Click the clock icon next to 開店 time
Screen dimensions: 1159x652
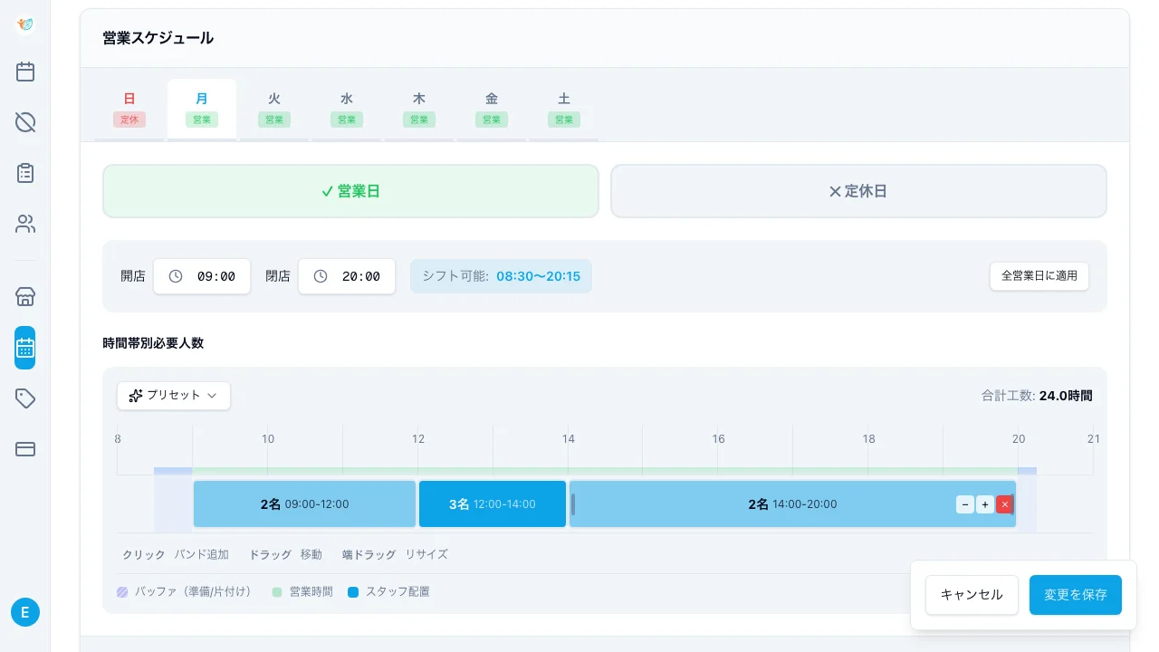pyautogui.click(x=176, y=276)
